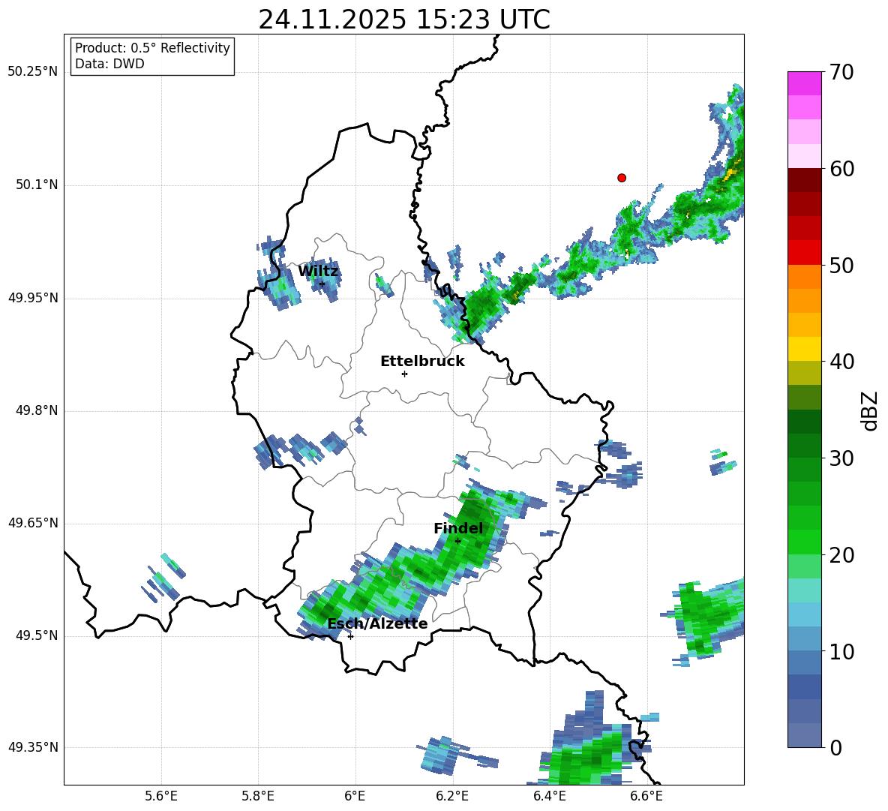
Task: Click the 49.5°N latitude label
Action: click(37, 635)
